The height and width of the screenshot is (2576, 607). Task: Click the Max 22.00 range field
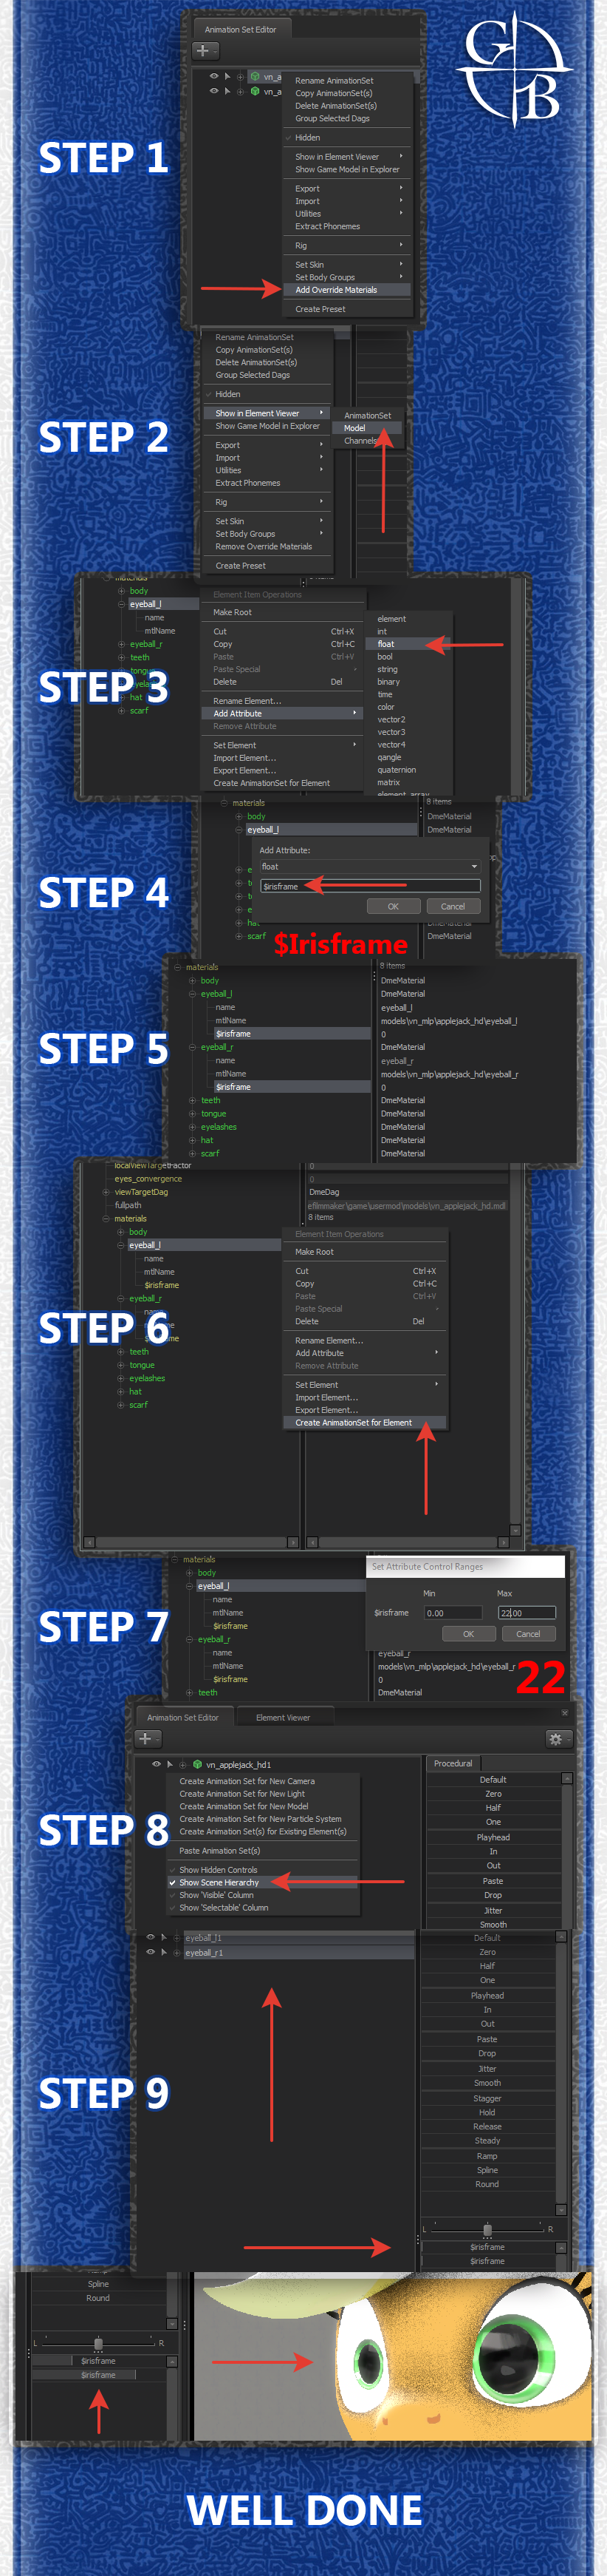tap(527, 1612)
